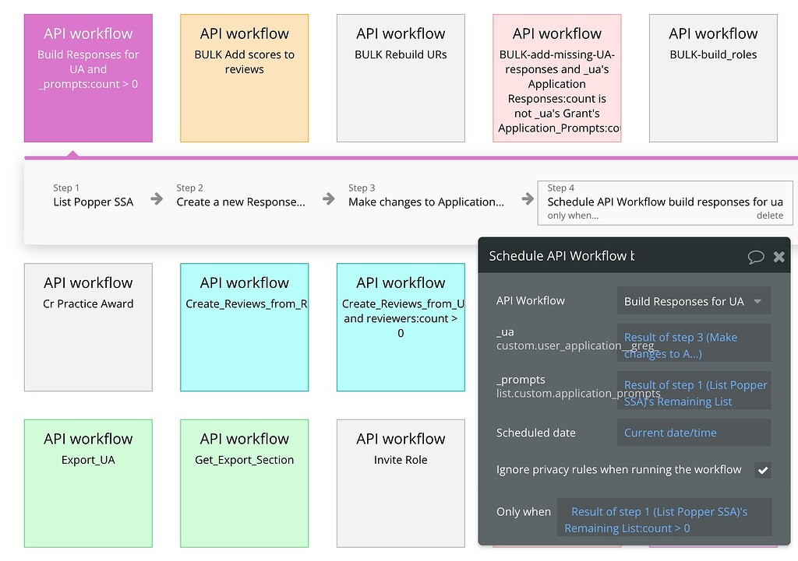Open the BULK Rebuild URs workflow
Image resolution: width=798 pixels, height=561 pixels.
(401, 78)
